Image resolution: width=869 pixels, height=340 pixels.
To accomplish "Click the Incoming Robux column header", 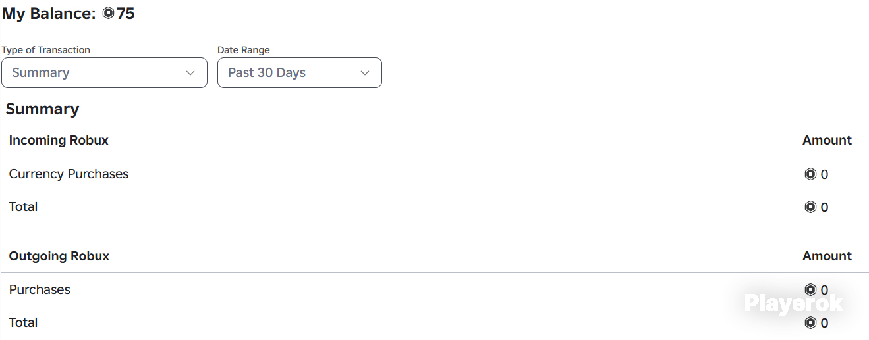I will click(x=59, y=140).
